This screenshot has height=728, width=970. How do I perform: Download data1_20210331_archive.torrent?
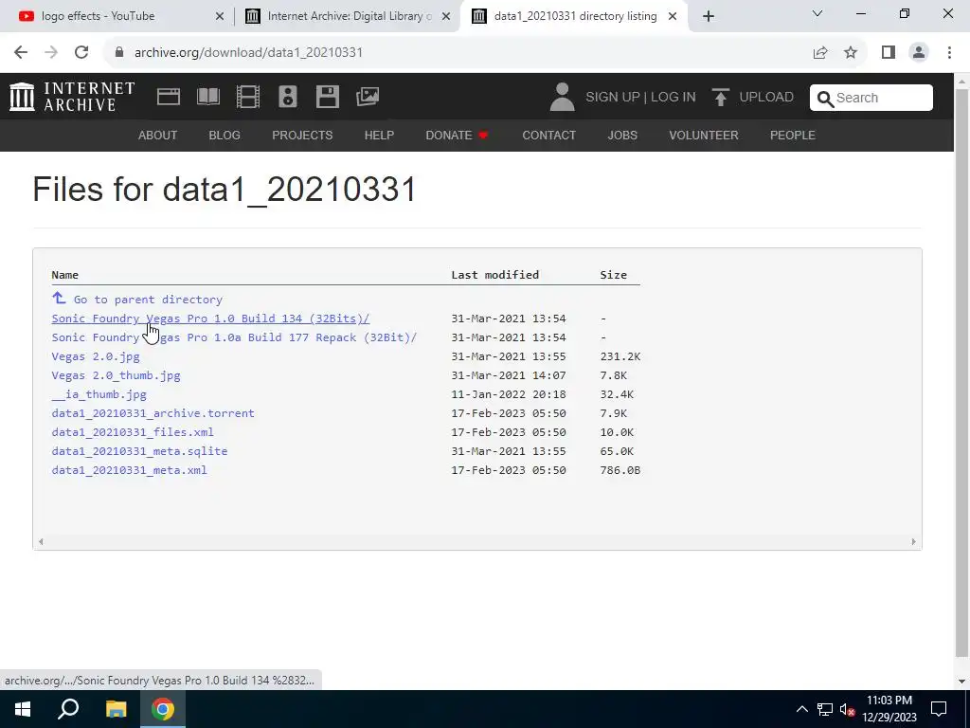click(x=153, y=413)
